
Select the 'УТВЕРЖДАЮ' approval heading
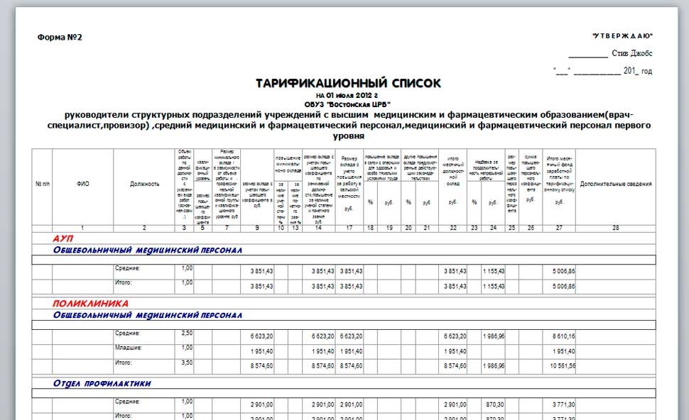[x=622, y=35]
